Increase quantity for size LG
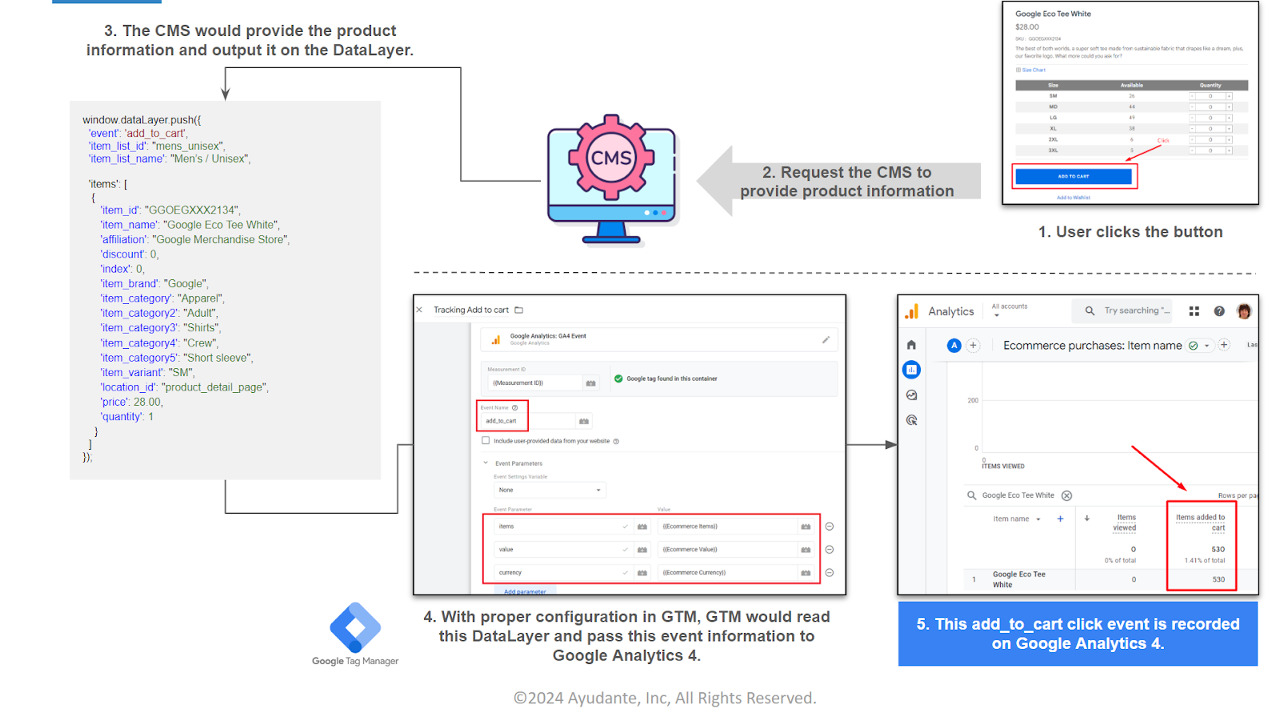The height and width of the screenshot is (721, 1280). pyautogui.click(x=1230, y=118)
